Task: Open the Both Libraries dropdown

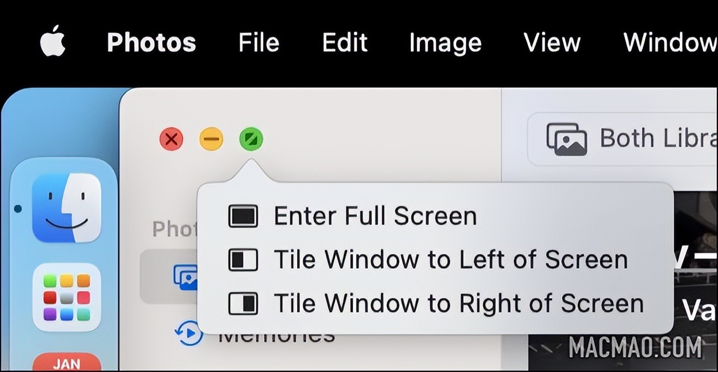Action: point(624,139)
